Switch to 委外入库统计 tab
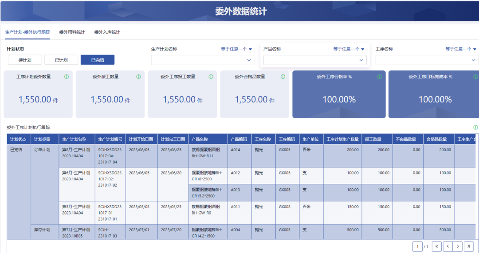The width and height of the screenshot is (479, 253). (x=107, y=32)
